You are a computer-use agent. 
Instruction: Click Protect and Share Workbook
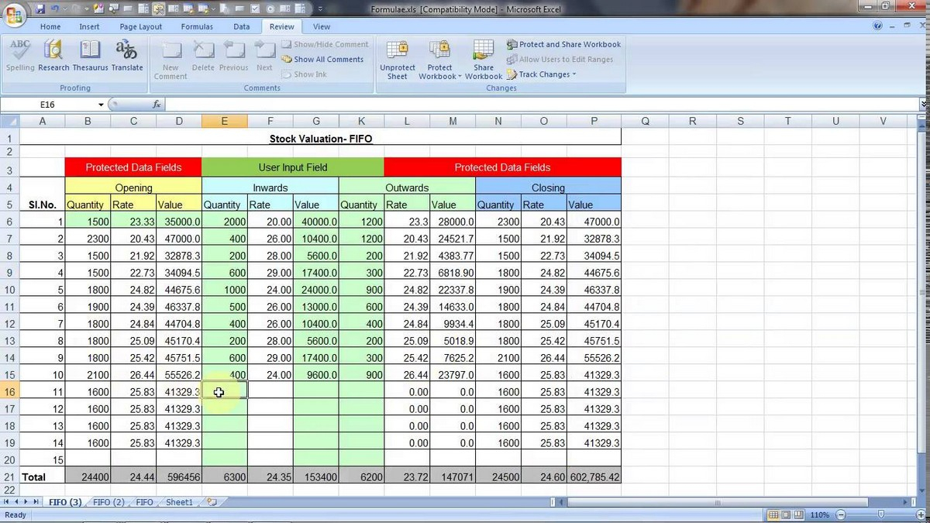(x=563, y=44)
